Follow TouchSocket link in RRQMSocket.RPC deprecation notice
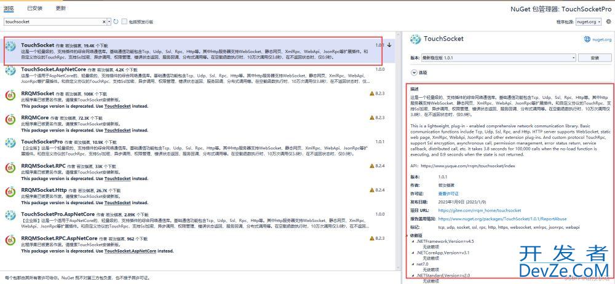The height and width of the screenshot is (284, 615). [117, 178]
